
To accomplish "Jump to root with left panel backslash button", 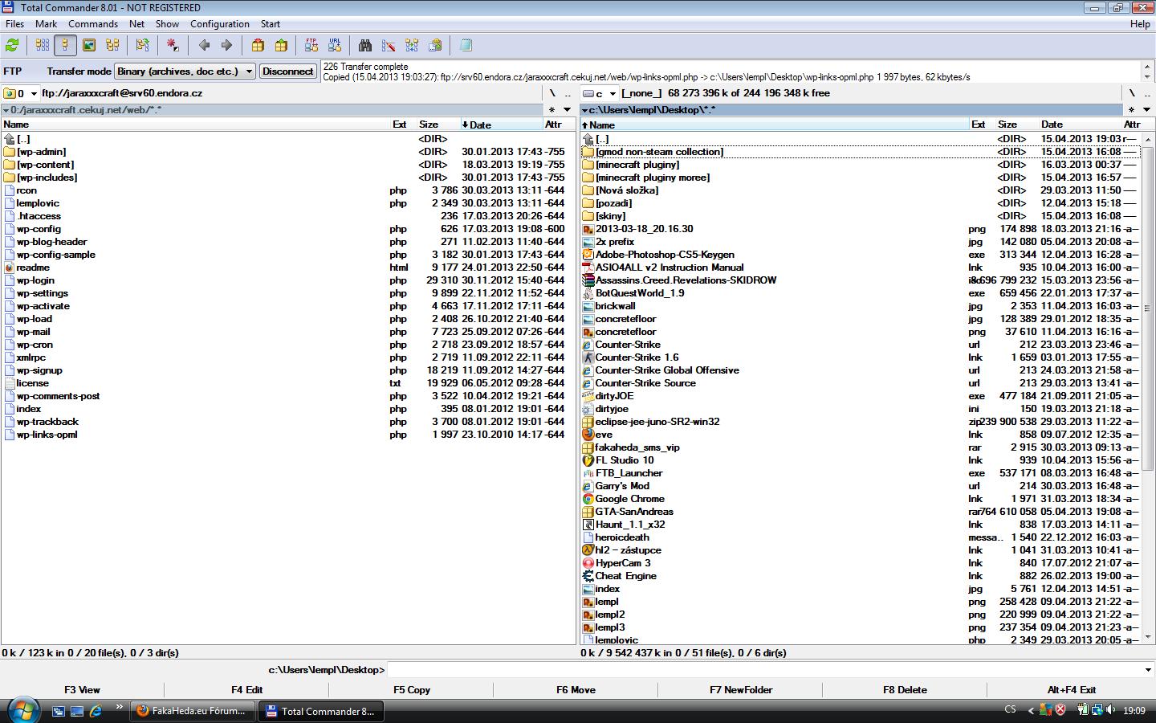I will pos(552,93).
